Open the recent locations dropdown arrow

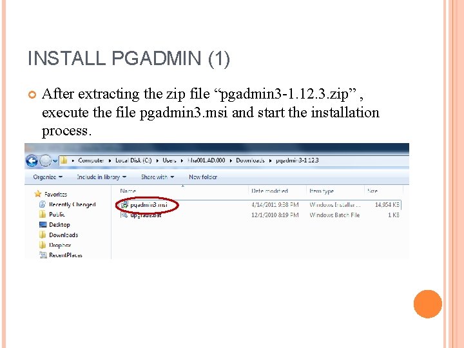[55, 161]
